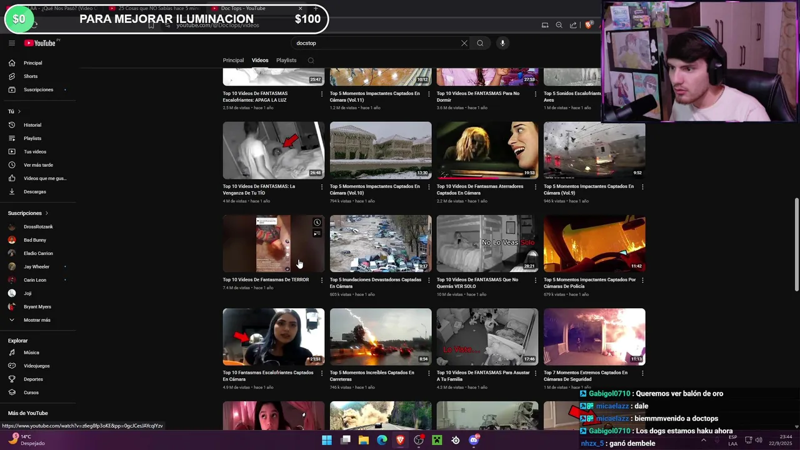This screenshot has width=800, height=450.
Task: Open options for 'La Venganza de Tu TÍO' video
Action: [322, 187]
